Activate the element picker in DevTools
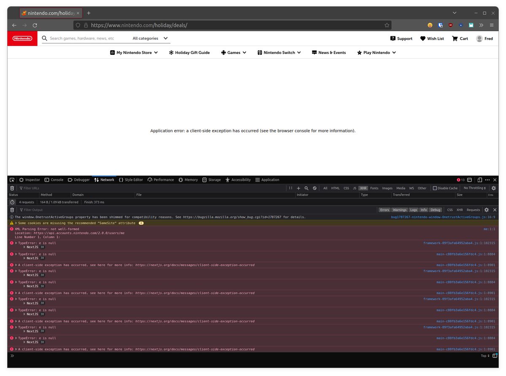 pos(12,180)
